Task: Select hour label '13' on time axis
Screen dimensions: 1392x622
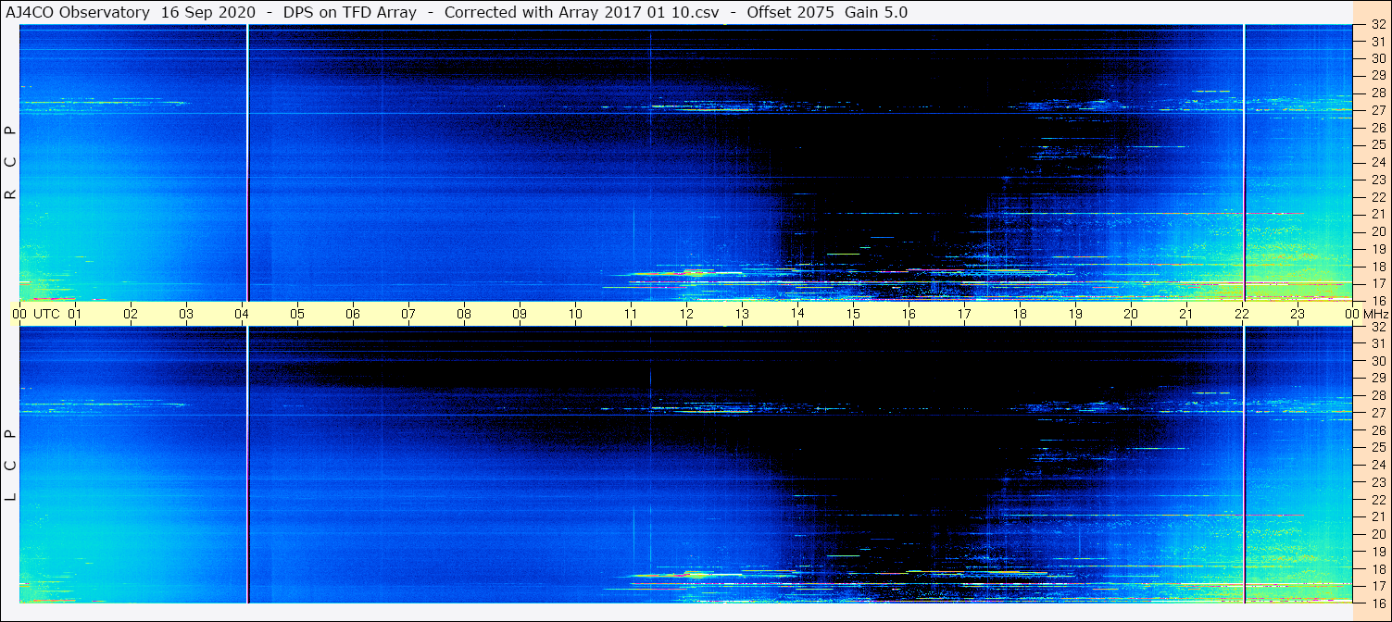Action: [742, 314]
